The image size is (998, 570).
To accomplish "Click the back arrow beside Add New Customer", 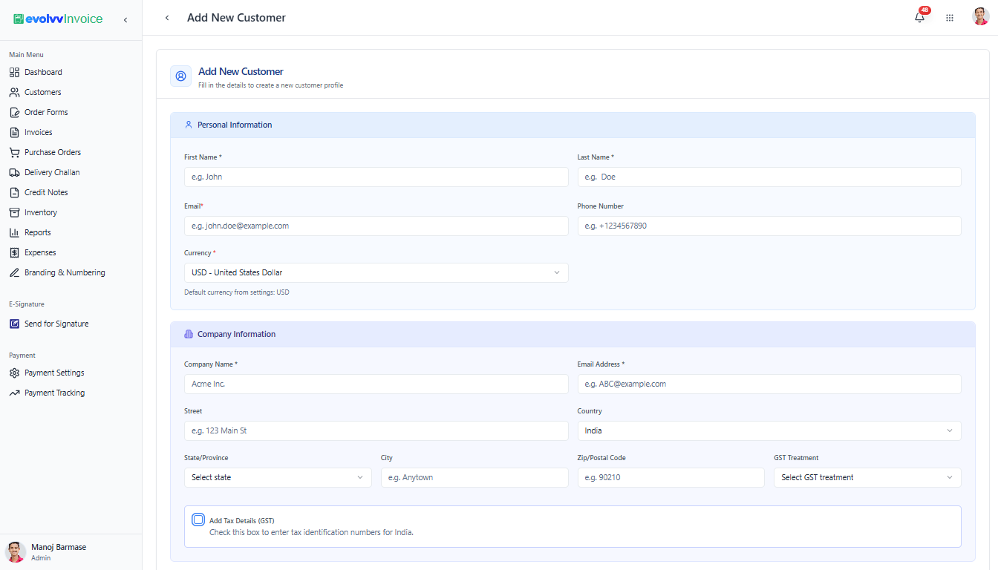I will (167, 18).
